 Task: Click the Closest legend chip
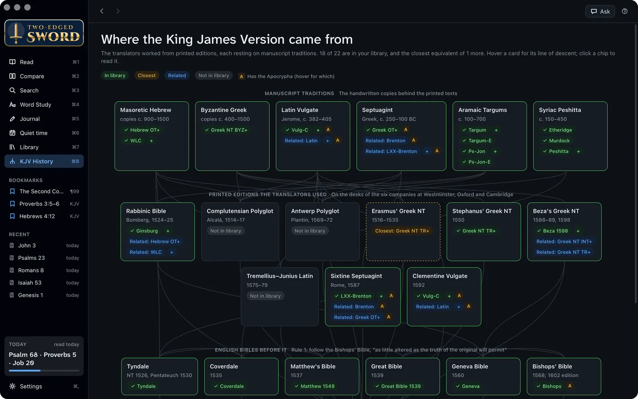(147, 76)
